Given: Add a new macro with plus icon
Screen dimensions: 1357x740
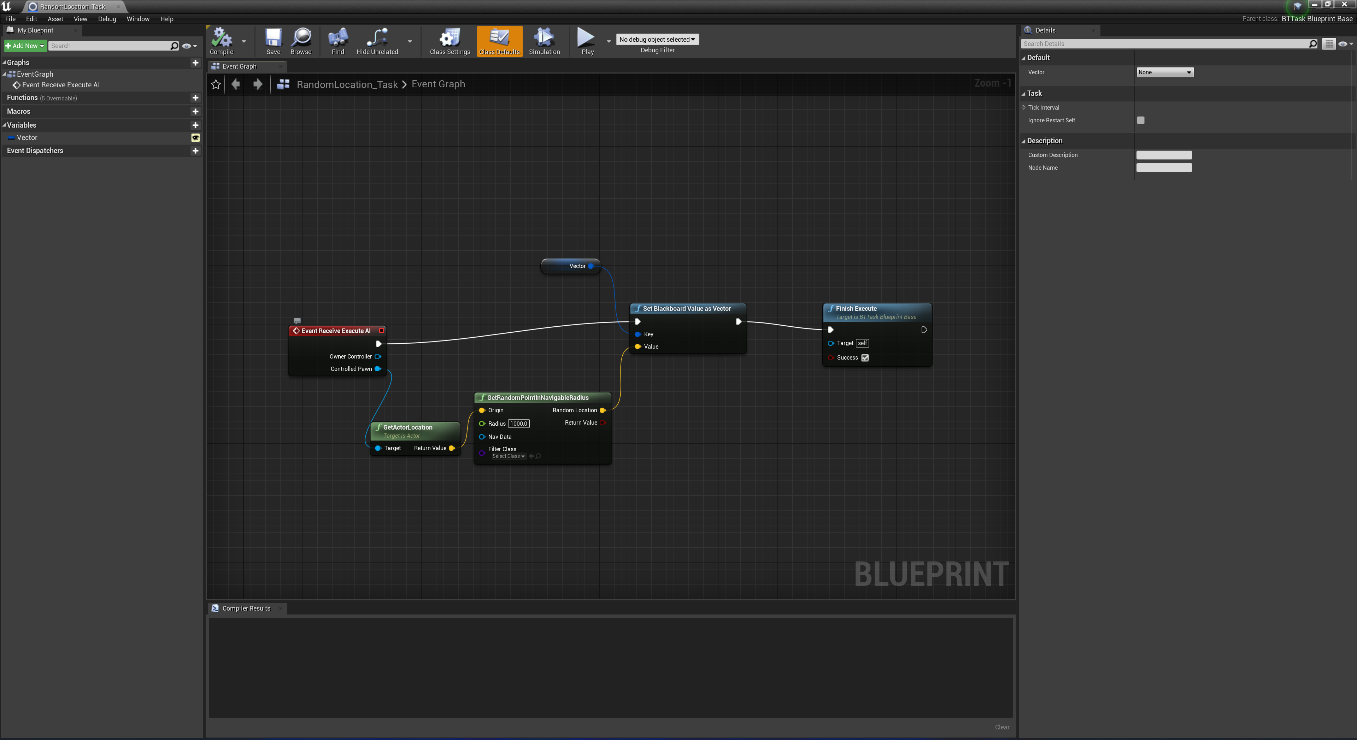Looking at the screenshot, I should click(x=195, y=112).
